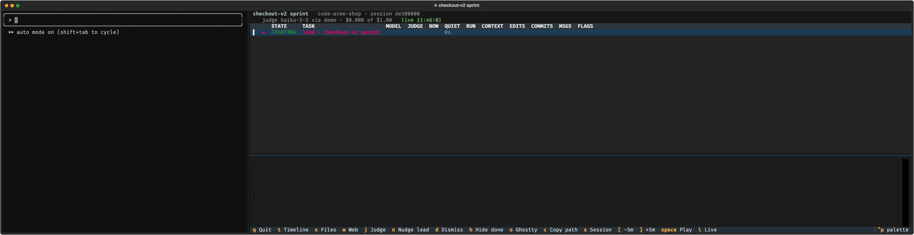Click the 0s quiet value
The height and width of the screenshot is (235, 914).
point(447,32)
